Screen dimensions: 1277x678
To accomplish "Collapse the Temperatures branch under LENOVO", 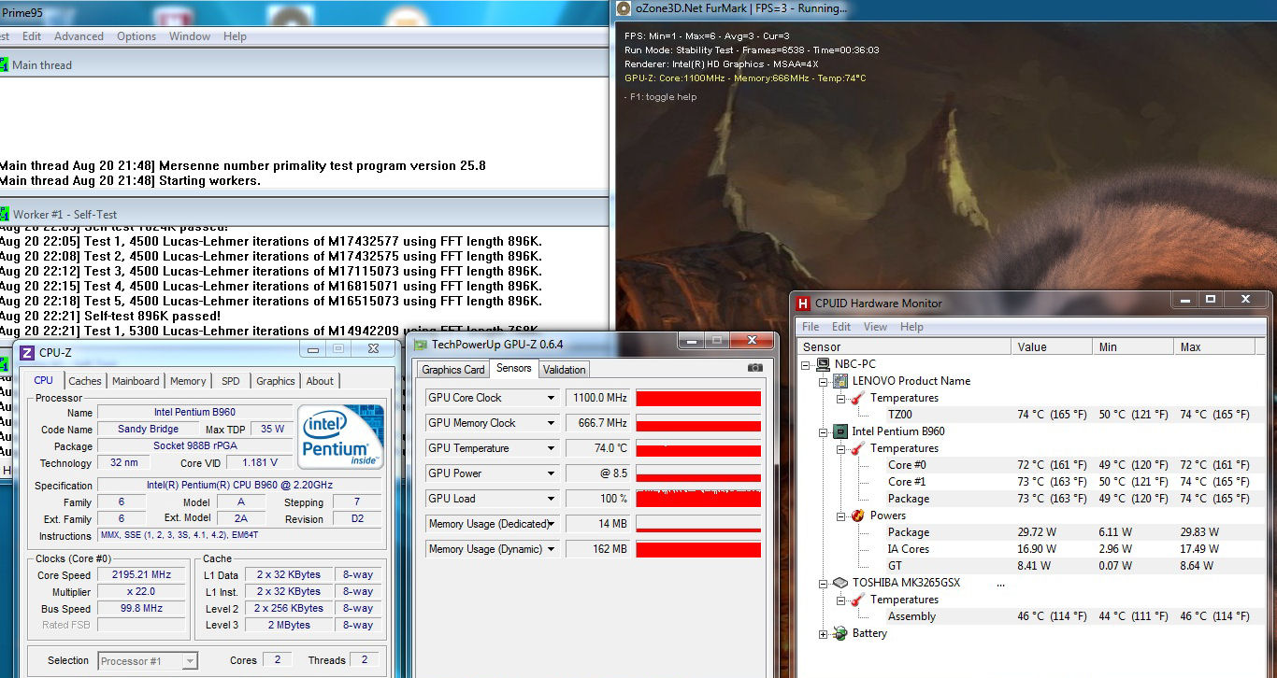I will coord(840,398).
